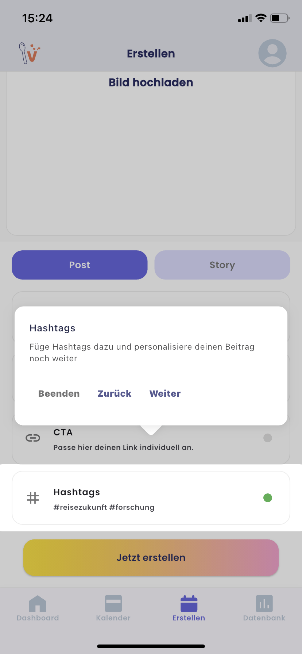The width and height of the screenshot is (302, 654).
Task: Open the Hashtags row with #reisezukunft
Action: [x=151, y=498]
